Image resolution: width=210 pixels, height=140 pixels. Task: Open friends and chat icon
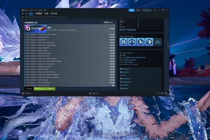(x=166, y=93)
